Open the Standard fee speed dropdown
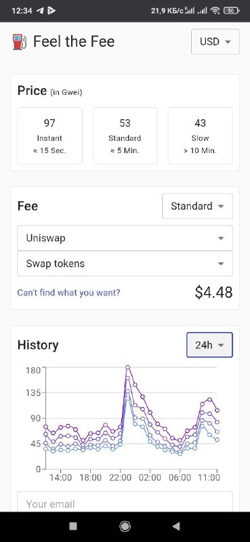 point(197,206)
